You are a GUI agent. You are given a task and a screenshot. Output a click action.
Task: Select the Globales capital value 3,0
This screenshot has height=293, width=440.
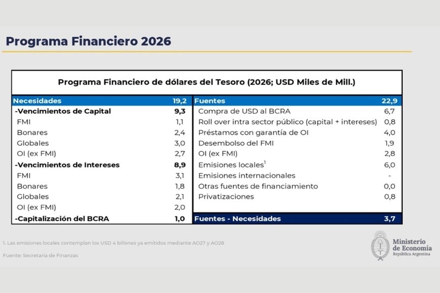pyautogui.click(x=180, y=143)
